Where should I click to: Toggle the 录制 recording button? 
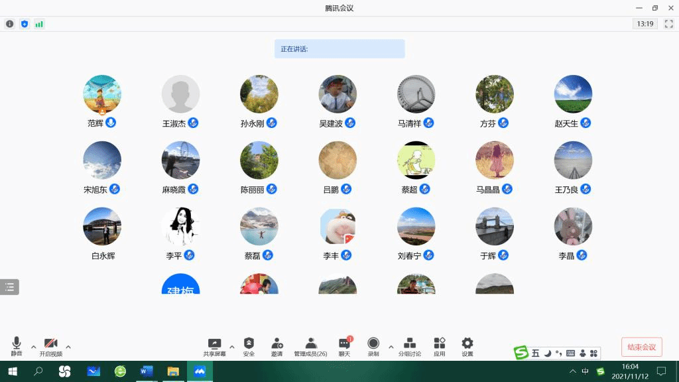pos(373,346)
